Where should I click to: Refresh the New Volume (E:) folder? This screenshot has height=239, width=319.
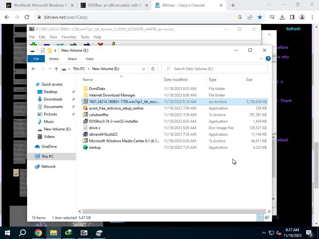[153, 69]
